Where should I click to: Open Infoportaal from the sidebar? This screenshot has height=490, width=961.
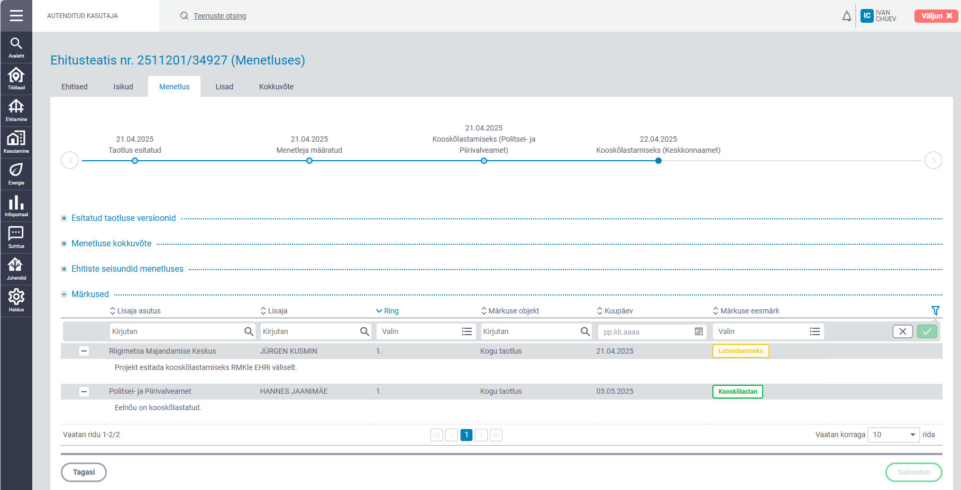[x=16, y=206]
